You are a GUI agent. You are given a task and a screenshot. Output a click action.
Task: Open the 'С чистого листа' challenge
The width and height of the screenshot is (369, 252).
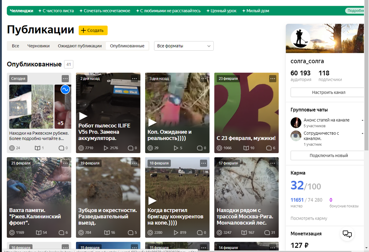click(56, 11)
